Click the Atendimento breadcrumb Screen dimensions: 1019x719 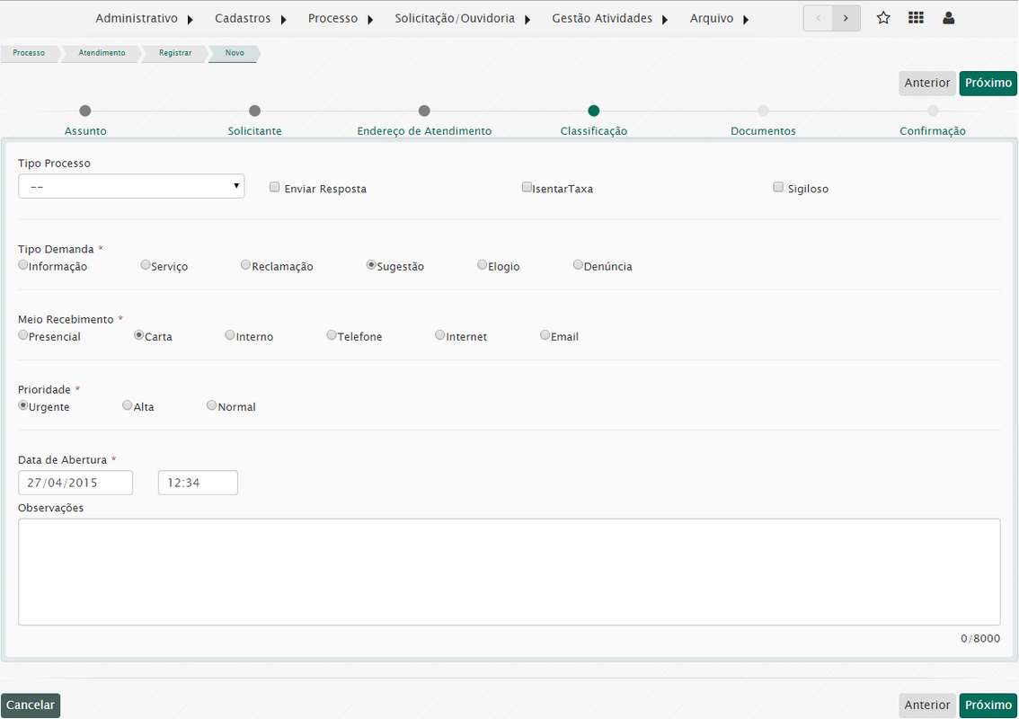click(x=101, y=53)
